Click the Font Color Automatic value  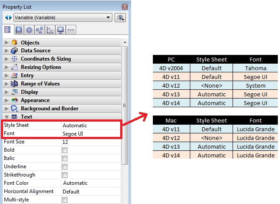tap(75, 183)
